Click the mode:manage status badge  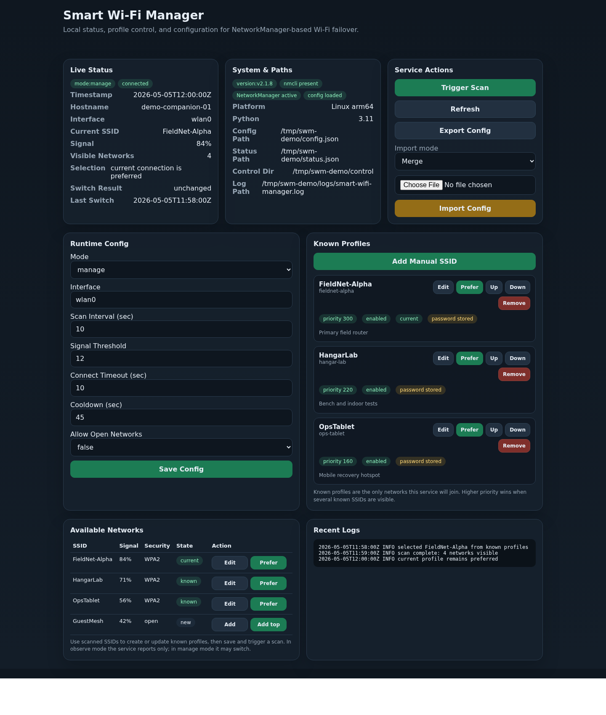(x=93, y=84)
